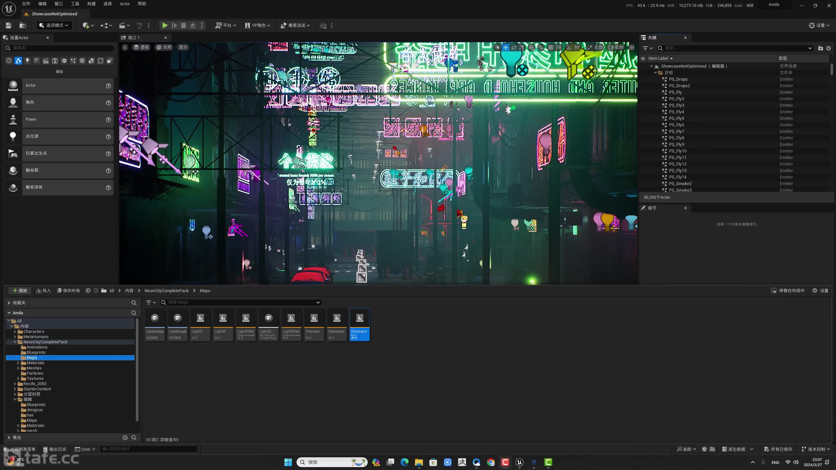Open the content browse folder-search icon
This screenshot has height=470, width=836.
point(23,25)
